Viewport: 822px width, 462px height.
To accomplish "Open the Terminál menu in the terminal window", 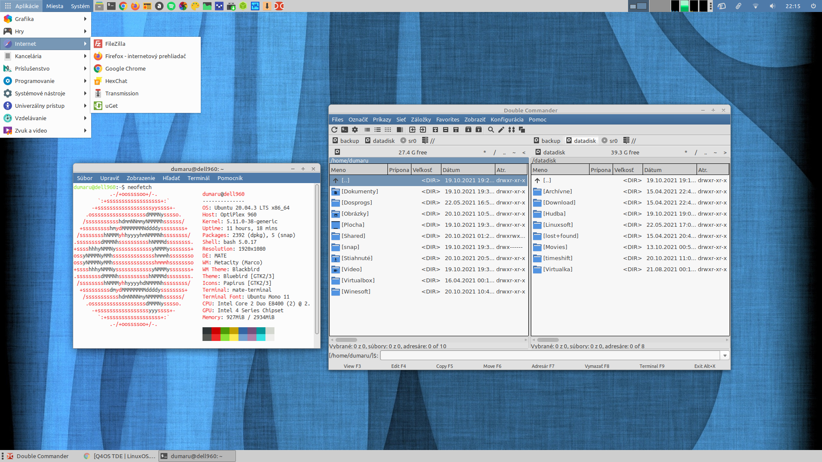I will pos(198,178).
